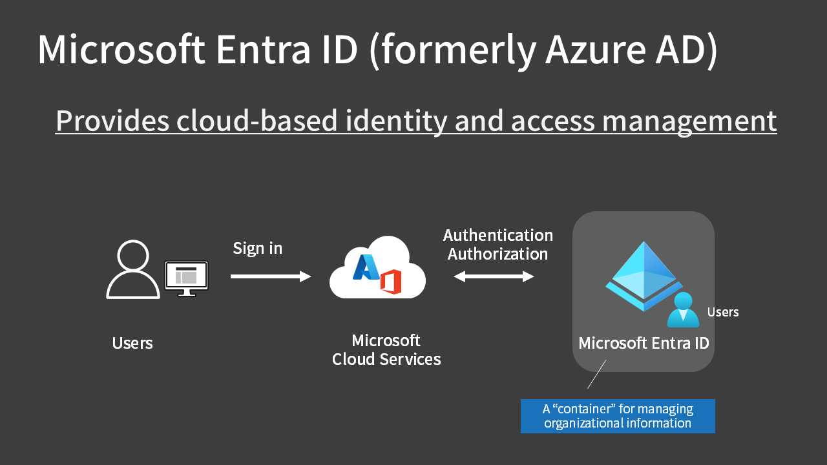Viewport: 827px width, 465px height.
Task: Click the user person outline icon
Action: [x=133, y=269]
